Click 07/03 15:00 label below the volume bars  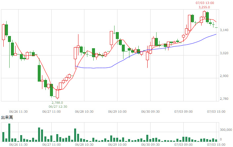(x=216, y=144)
